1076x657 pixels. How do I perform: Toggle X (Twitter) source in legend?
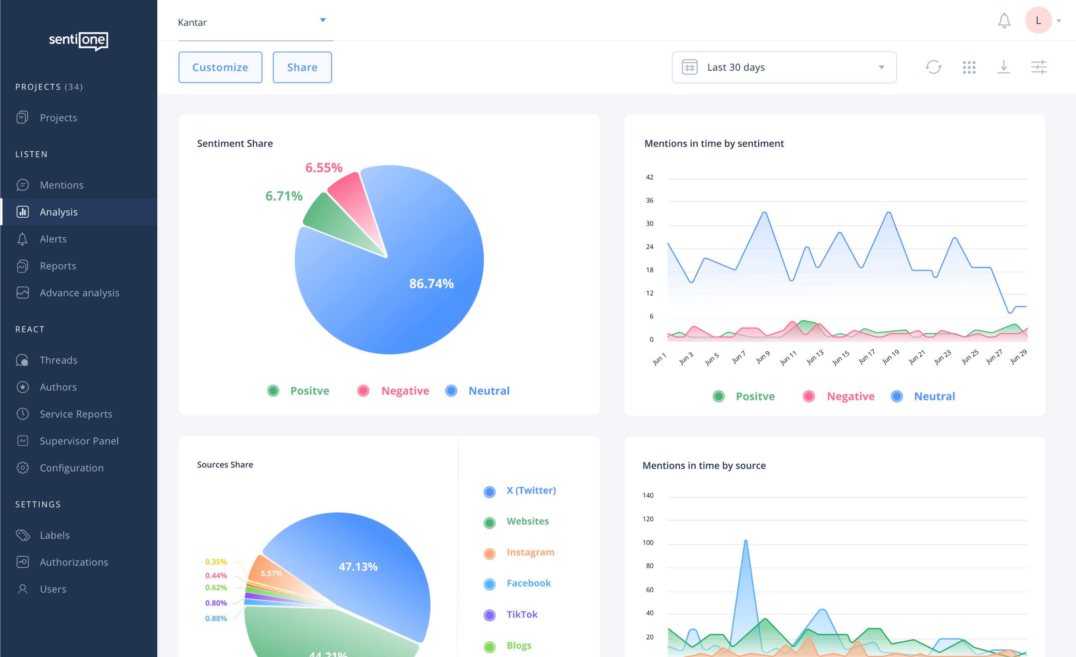531,490
